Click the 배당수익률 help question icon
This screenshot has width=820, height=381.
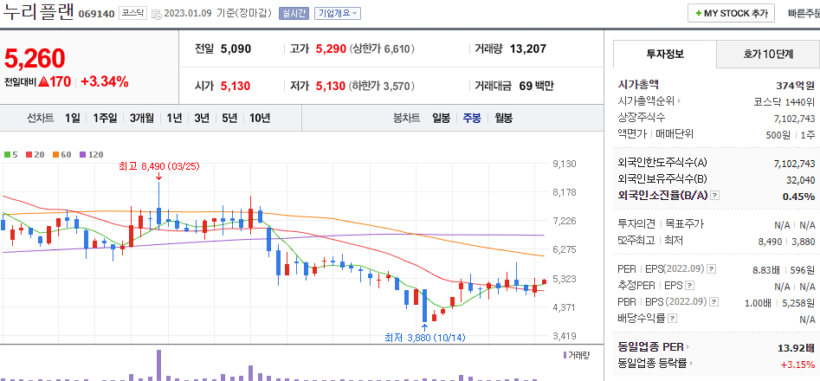[x=673, y=318]
